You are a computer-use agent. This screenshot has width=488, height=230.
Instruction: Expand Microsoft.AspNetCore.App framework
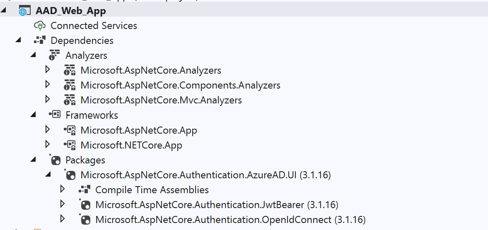pyautogui.click(x=48, y=129)
